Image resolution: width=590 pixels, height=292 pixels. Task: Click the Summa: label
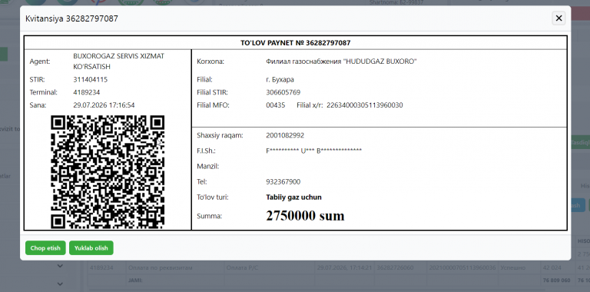pos(209,216)
